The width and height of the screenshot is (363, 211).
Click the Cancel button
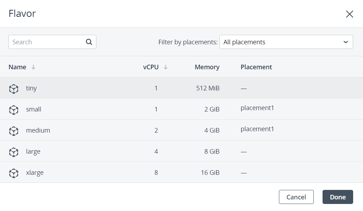click(x=296, y=197)
